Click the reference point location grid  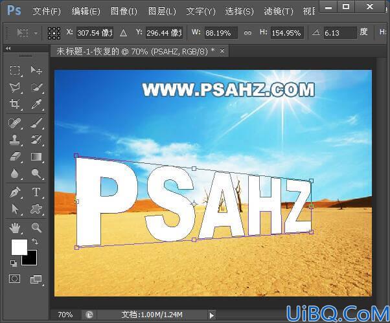click(x=54, y=33)
